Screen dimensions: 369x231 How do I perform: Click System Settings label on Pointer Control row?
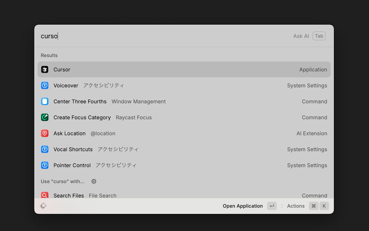[307, 165]
